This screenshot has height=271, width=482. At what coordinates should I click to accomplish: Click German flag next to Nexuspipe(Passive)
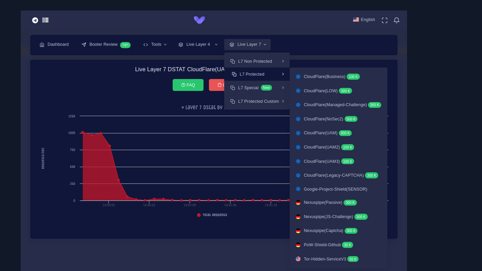click(x=298, y=202)
